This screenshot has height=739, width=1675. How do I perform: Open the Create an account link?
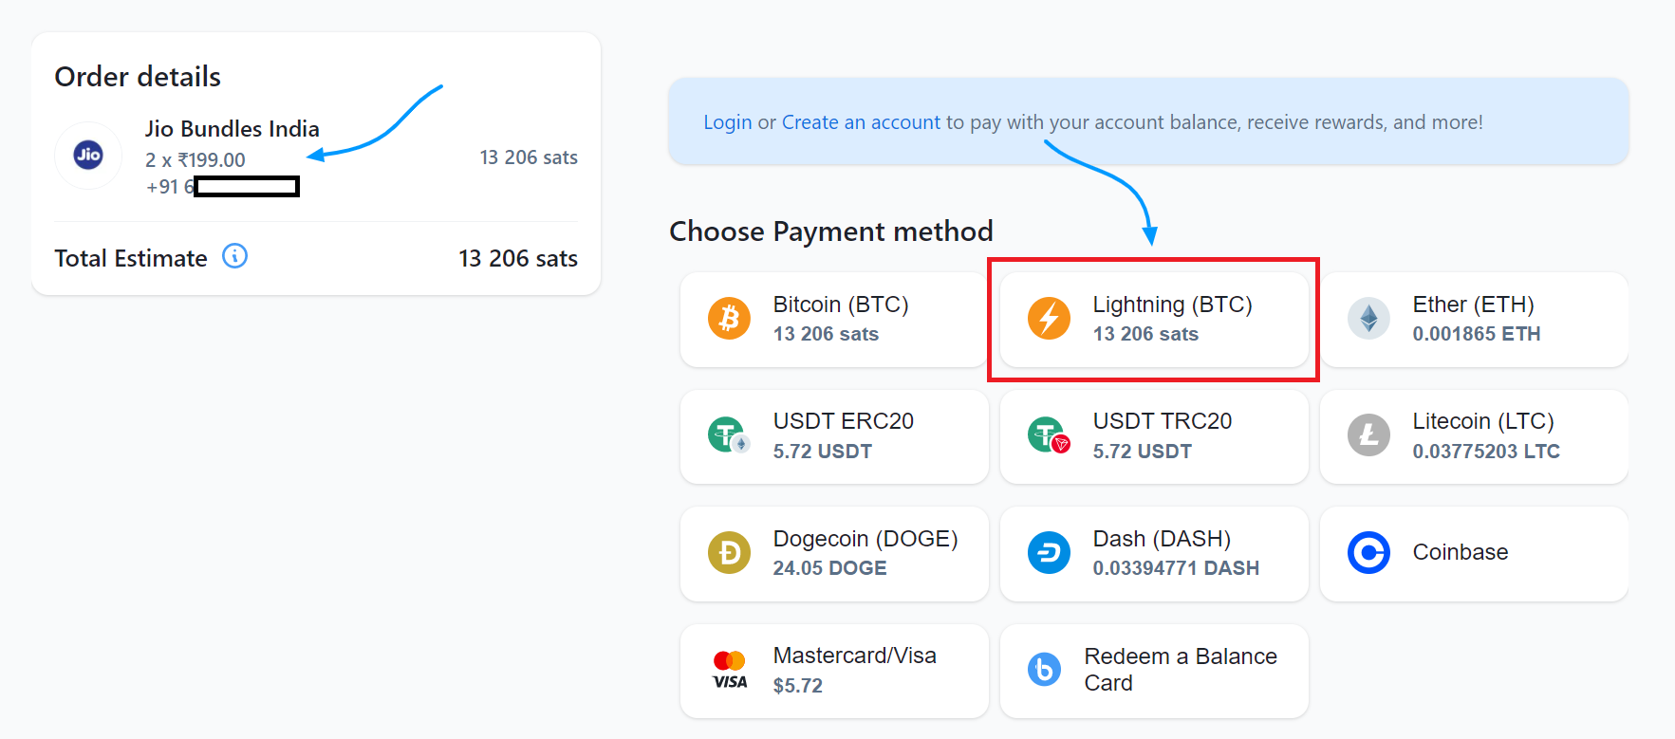point(861,122)
